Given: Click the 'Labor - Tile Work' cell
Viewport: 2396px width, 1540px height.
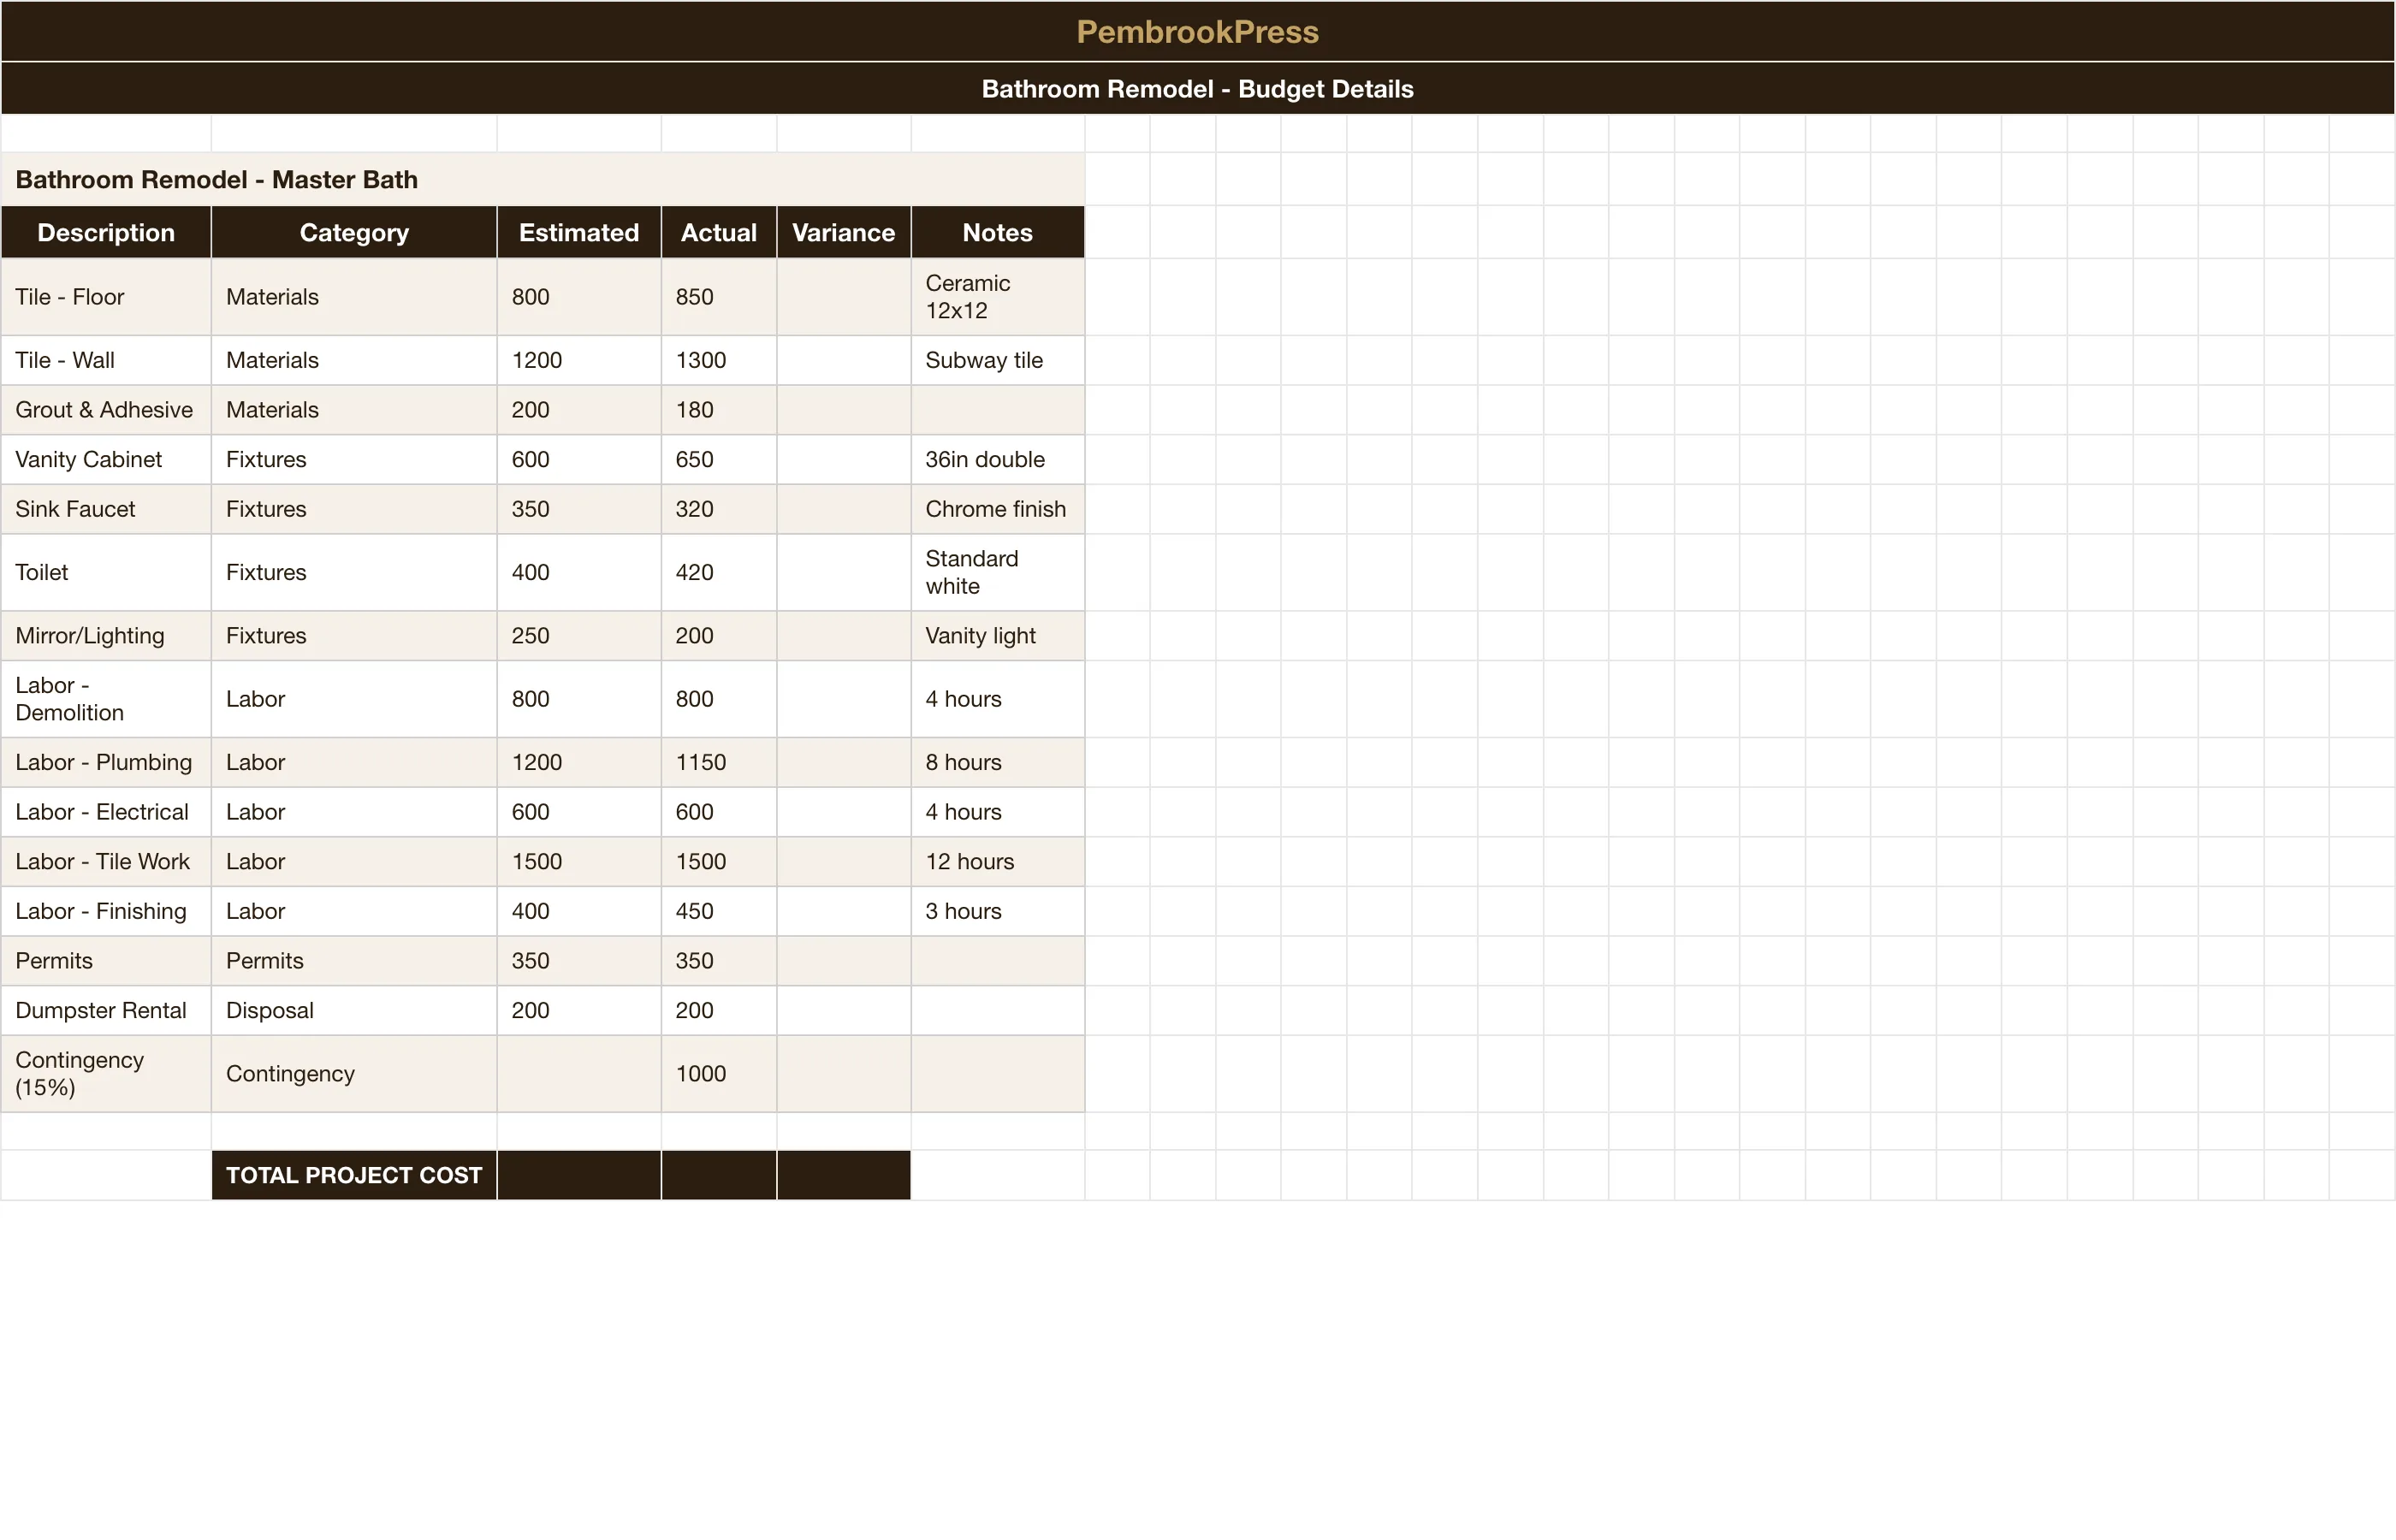Looking at the screenshot, I should pyautogui.click(x=106, y=861).
